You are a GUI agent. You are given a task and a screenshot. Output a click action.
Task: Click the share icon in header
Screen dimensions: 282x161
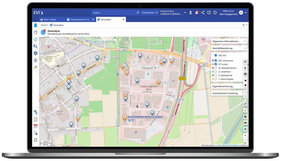[x=203, y=13]
